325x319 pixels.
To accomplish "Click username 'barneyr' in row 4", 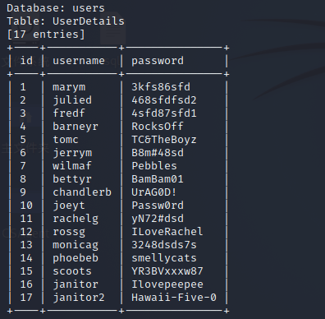I will (x=76, y=127).
